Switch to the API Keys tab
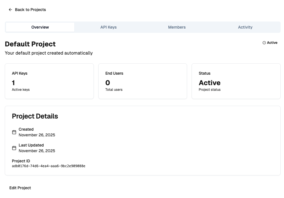 108,27
